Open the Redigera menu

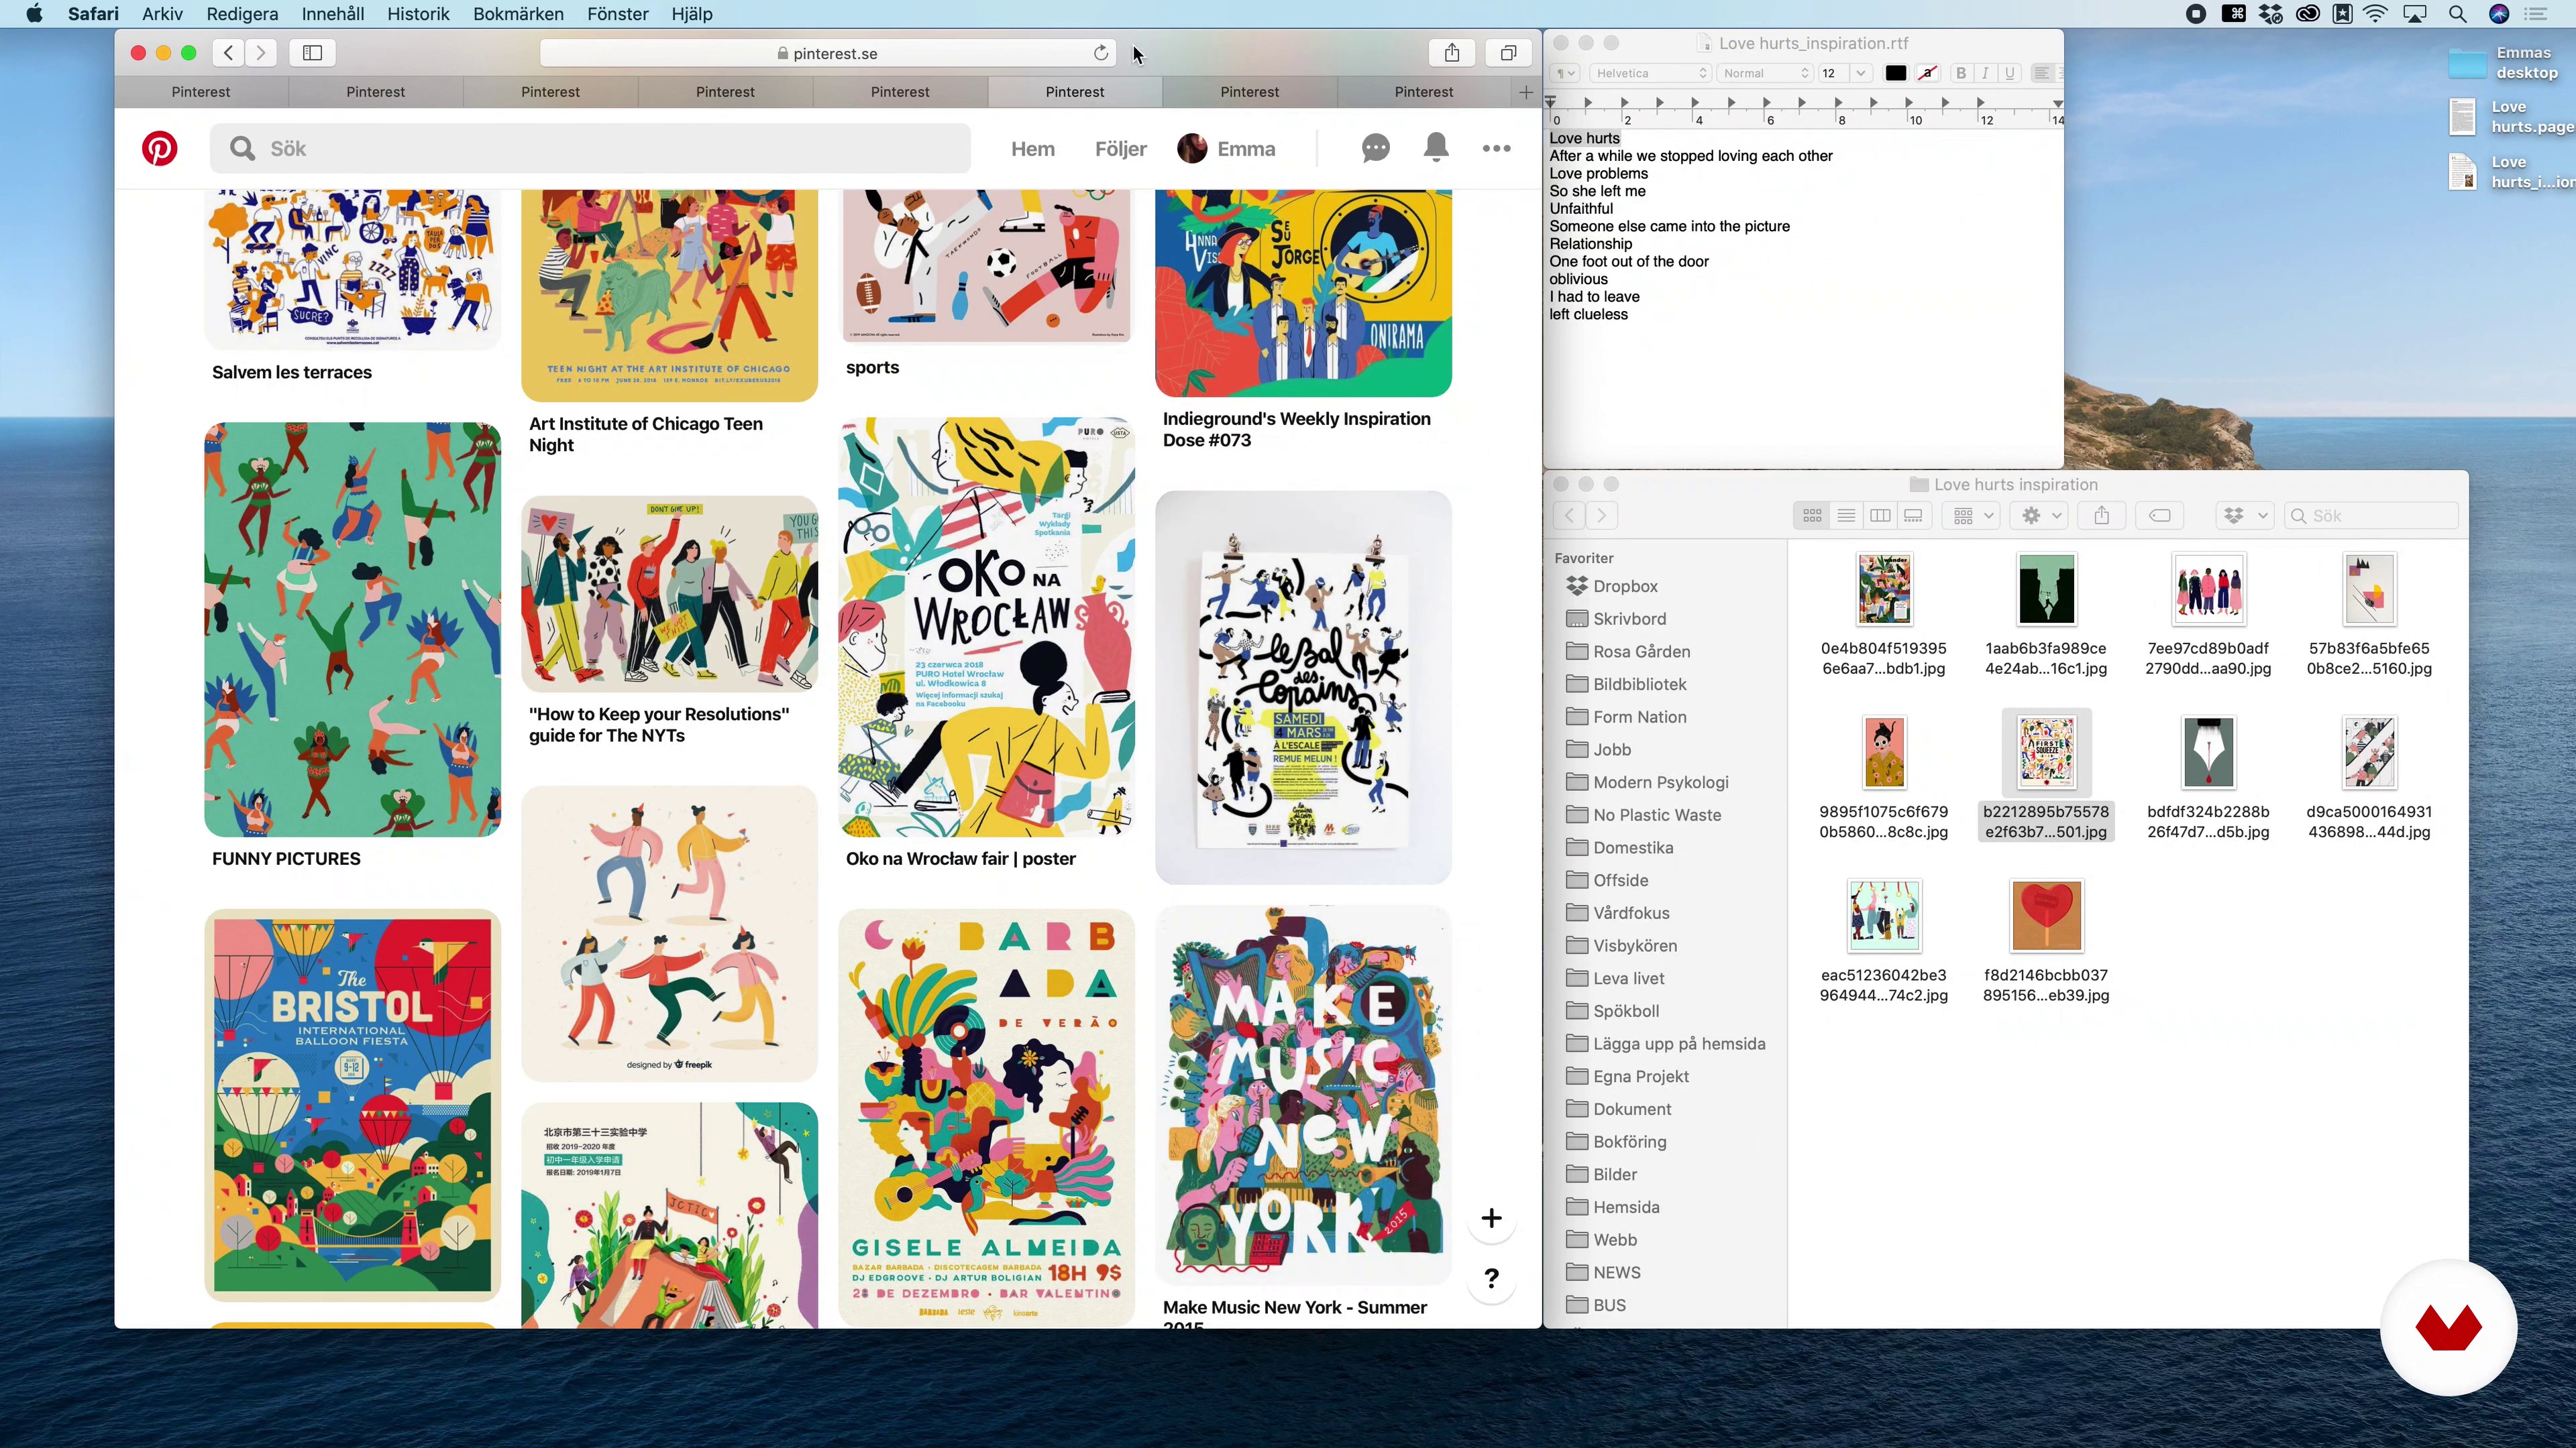click(x=242, y=14)
